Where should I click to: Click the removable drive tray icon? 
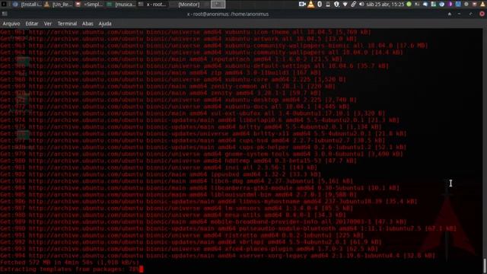click(328, 4)
